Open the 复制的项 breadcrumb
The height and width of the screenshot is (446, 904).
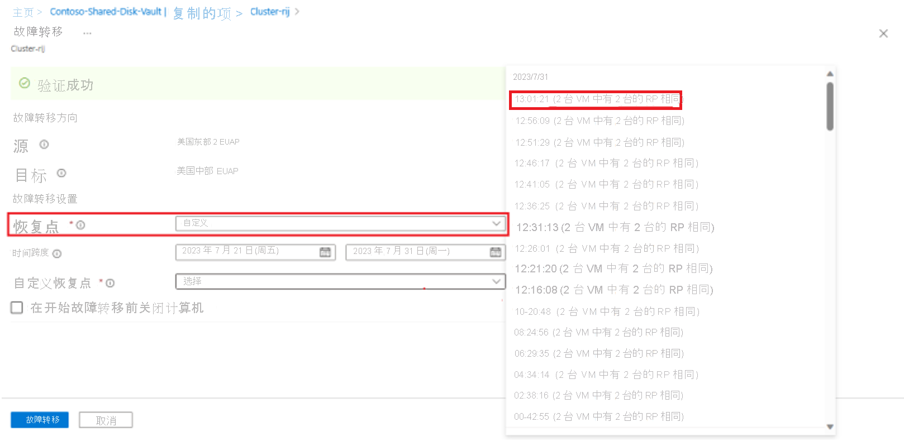point(202,13)
